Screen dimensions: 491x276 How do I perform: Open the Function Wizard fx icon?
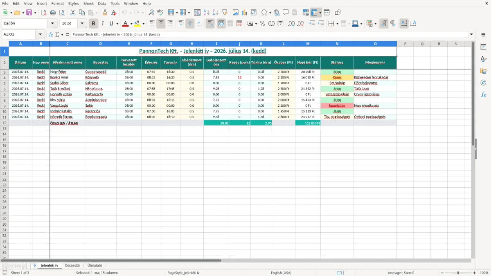tap(51, 34)
